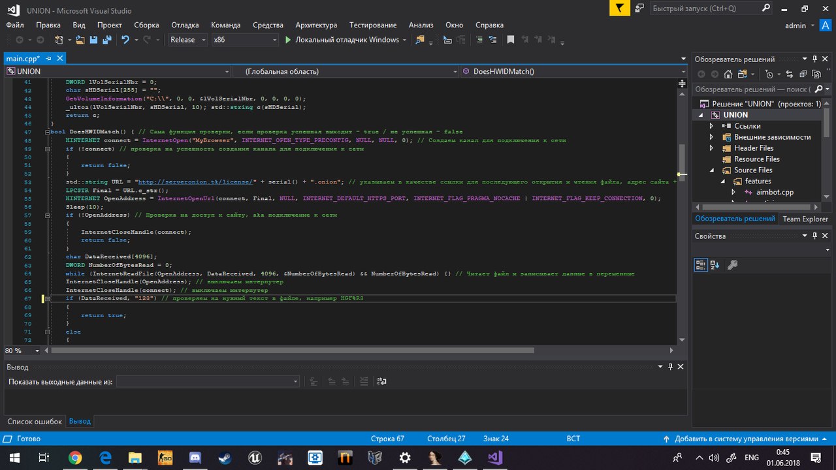Expand the Header Files folder
The height and width of the screenshot is (470, 836).
click(x=712, y=148)
